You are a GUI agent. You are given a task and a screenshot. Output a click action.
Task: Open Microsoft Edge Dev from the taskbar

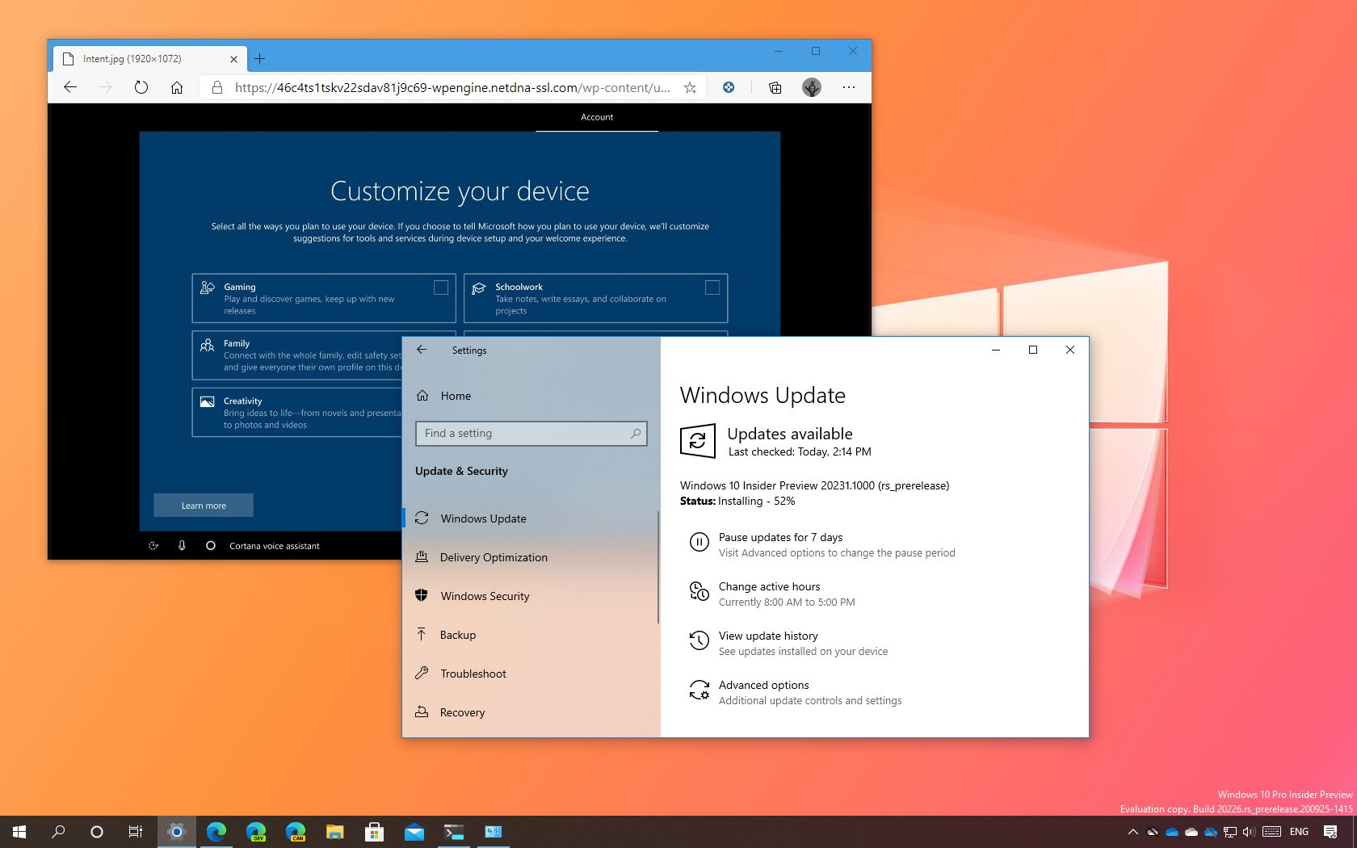pyautogui.click(x=255, y=831)
